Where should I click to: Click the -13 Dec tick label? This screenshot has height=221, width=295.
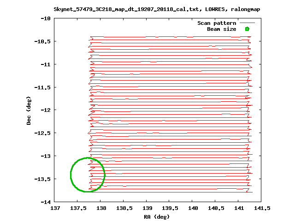[46, 156]
